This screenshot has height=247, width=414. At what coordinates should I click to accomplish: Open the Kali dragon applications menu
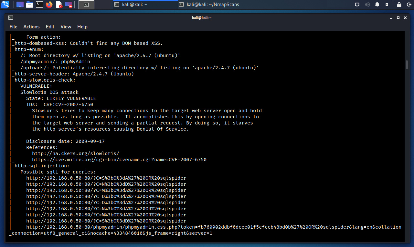[x=5, y=5]
